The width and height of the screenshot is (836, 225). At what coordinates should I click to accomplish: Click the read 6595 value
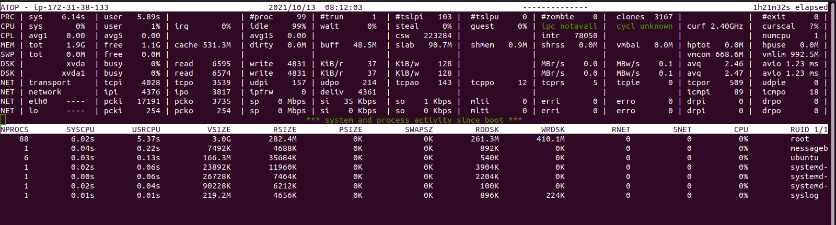coord(203,64)
